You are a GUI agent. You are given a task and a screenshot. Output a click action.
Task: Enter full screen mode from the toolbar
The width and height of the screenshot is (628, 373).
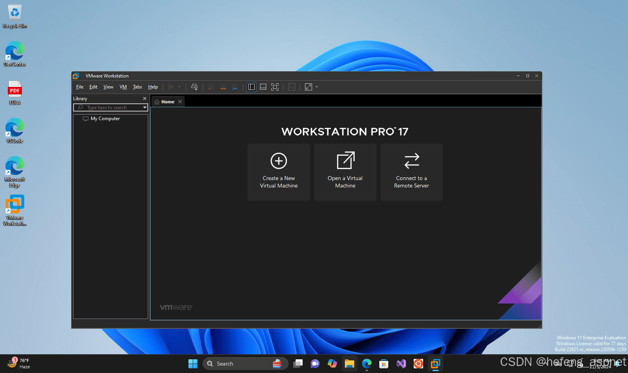click(x=275, y=87)
